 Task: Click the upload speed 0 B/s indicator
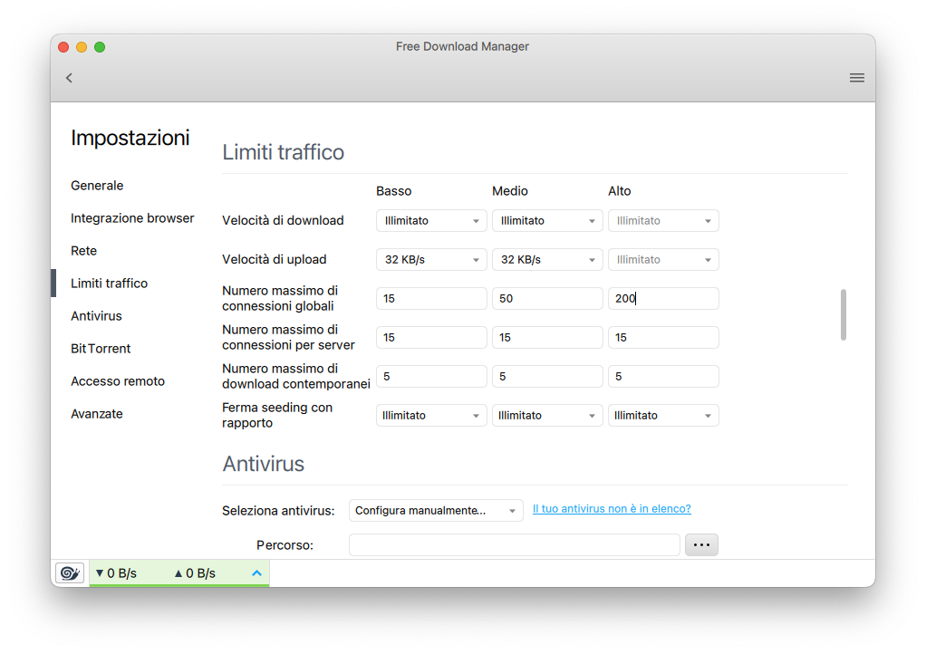click(195, 573)
